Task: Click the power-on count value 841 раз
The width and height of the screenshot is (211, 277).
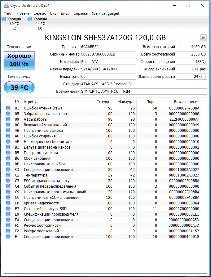Action: tap(191, 69)
